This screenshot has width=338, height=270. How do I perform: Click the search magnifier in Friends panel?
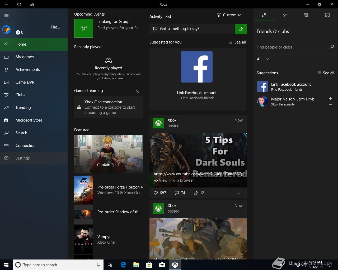point(332,47)
